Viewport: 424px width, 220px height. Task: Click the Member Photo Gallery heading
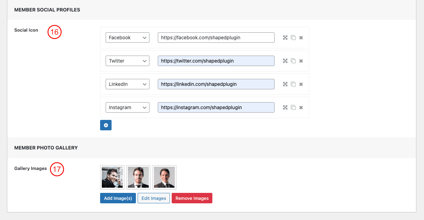click(46, 148)
